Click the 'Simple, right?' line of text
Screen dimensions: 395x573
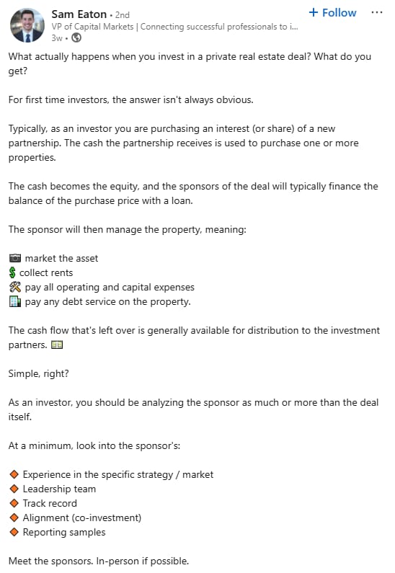[x=39, y=374]
